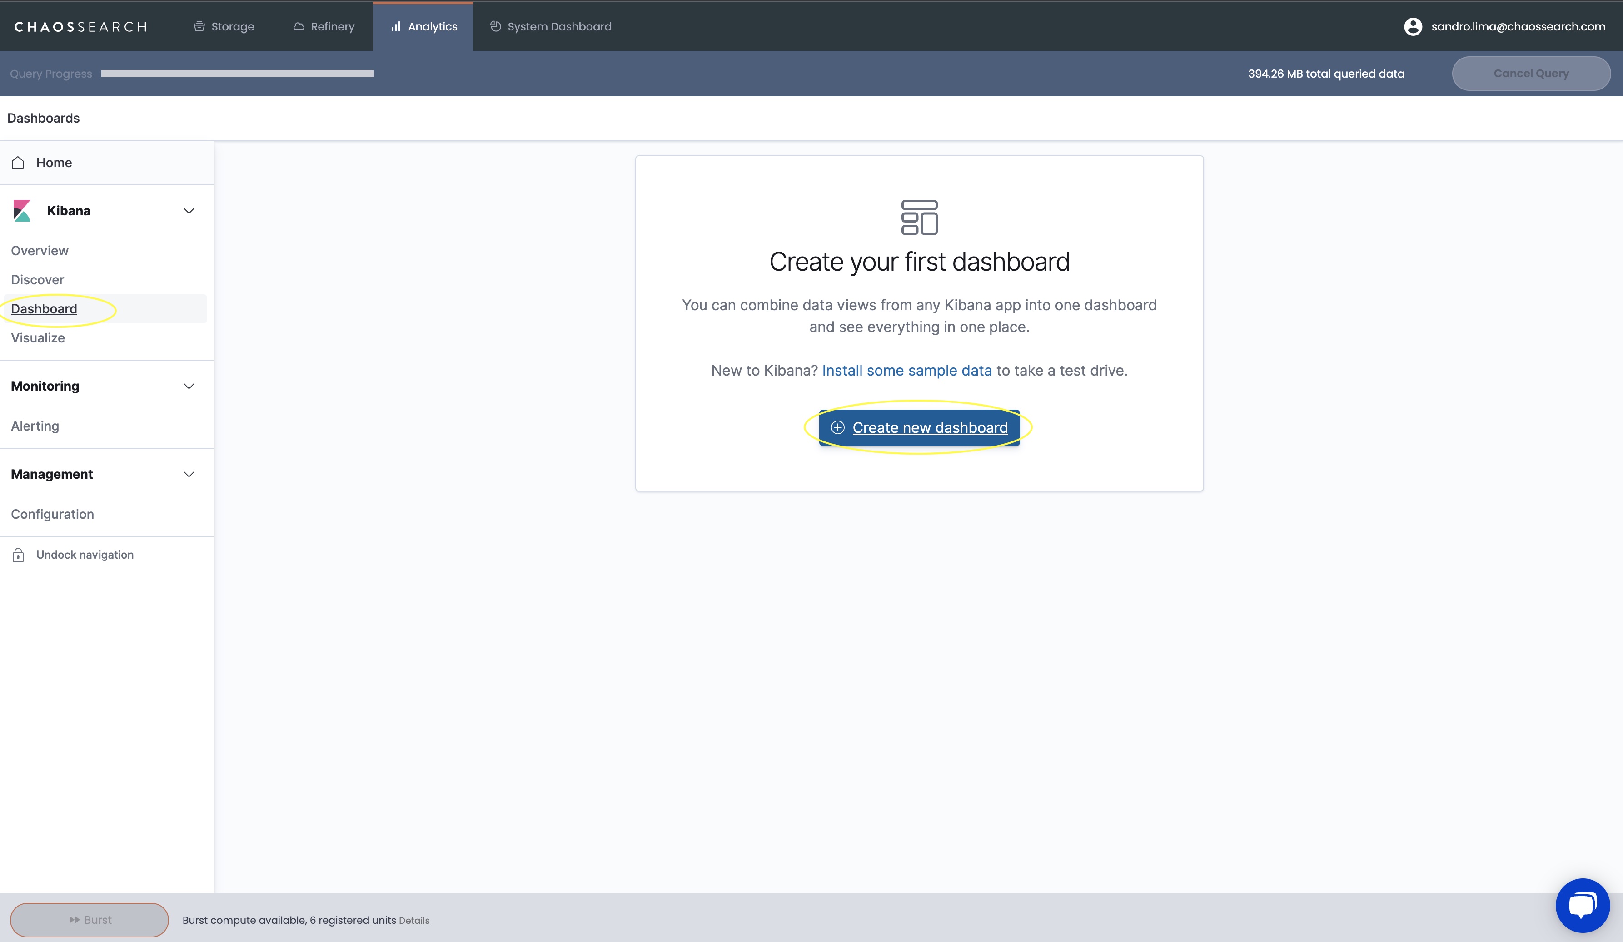Open Configuration under Management

coord(52,514)
